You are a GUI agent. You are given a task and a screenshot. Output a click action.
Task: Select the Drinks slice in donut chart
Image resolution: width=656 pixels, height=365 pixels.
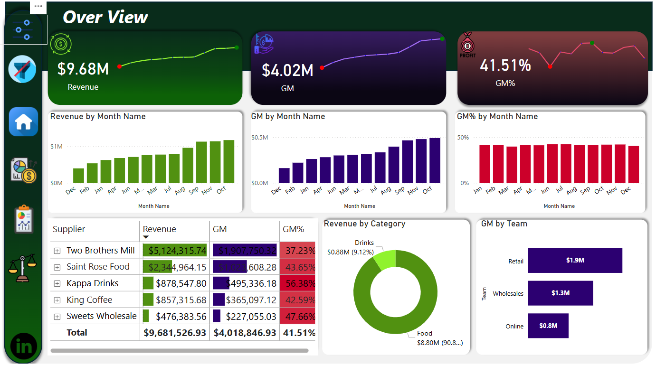click(385, 261)
